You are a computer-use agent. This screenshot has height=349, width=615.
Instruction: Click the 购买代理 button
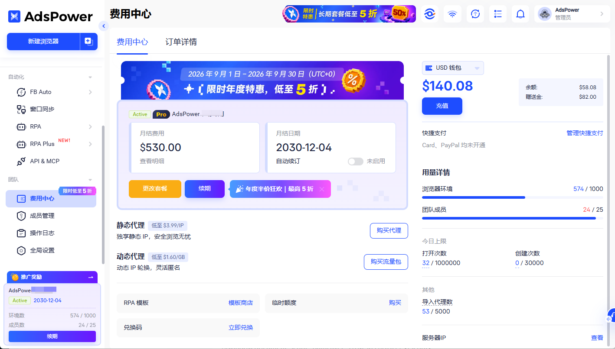tap(389, 231)
